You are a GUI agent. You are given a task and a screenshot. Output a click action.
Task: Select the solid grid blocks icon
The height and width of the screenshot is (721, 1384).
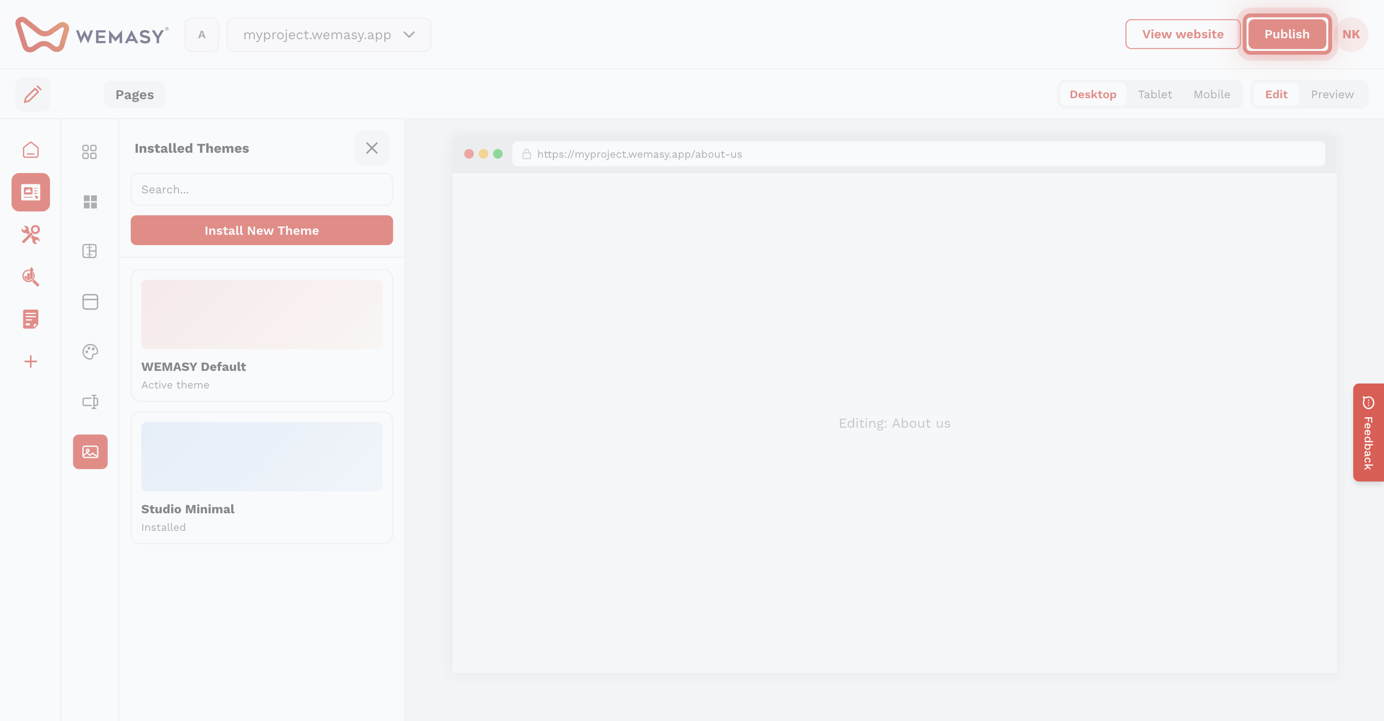(90, 201)
